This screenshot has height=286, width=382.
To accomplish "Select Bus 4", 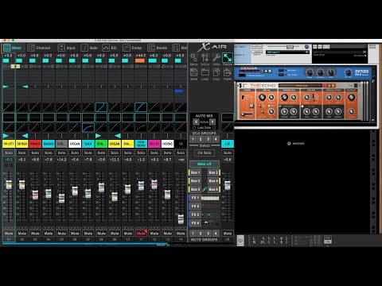I will [x=213, y=181].
